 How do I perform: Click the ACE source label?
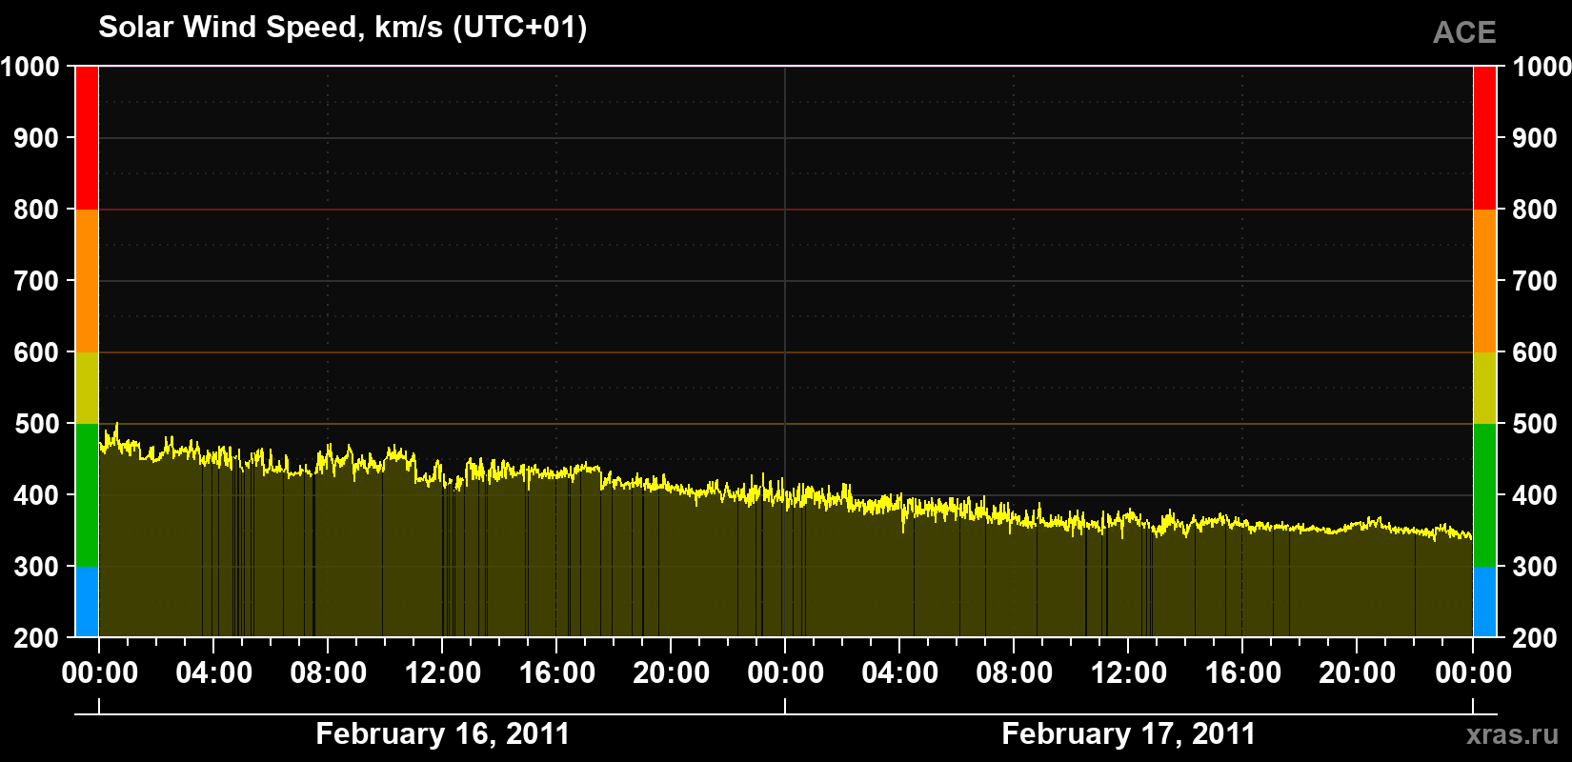click(1464, 32)
